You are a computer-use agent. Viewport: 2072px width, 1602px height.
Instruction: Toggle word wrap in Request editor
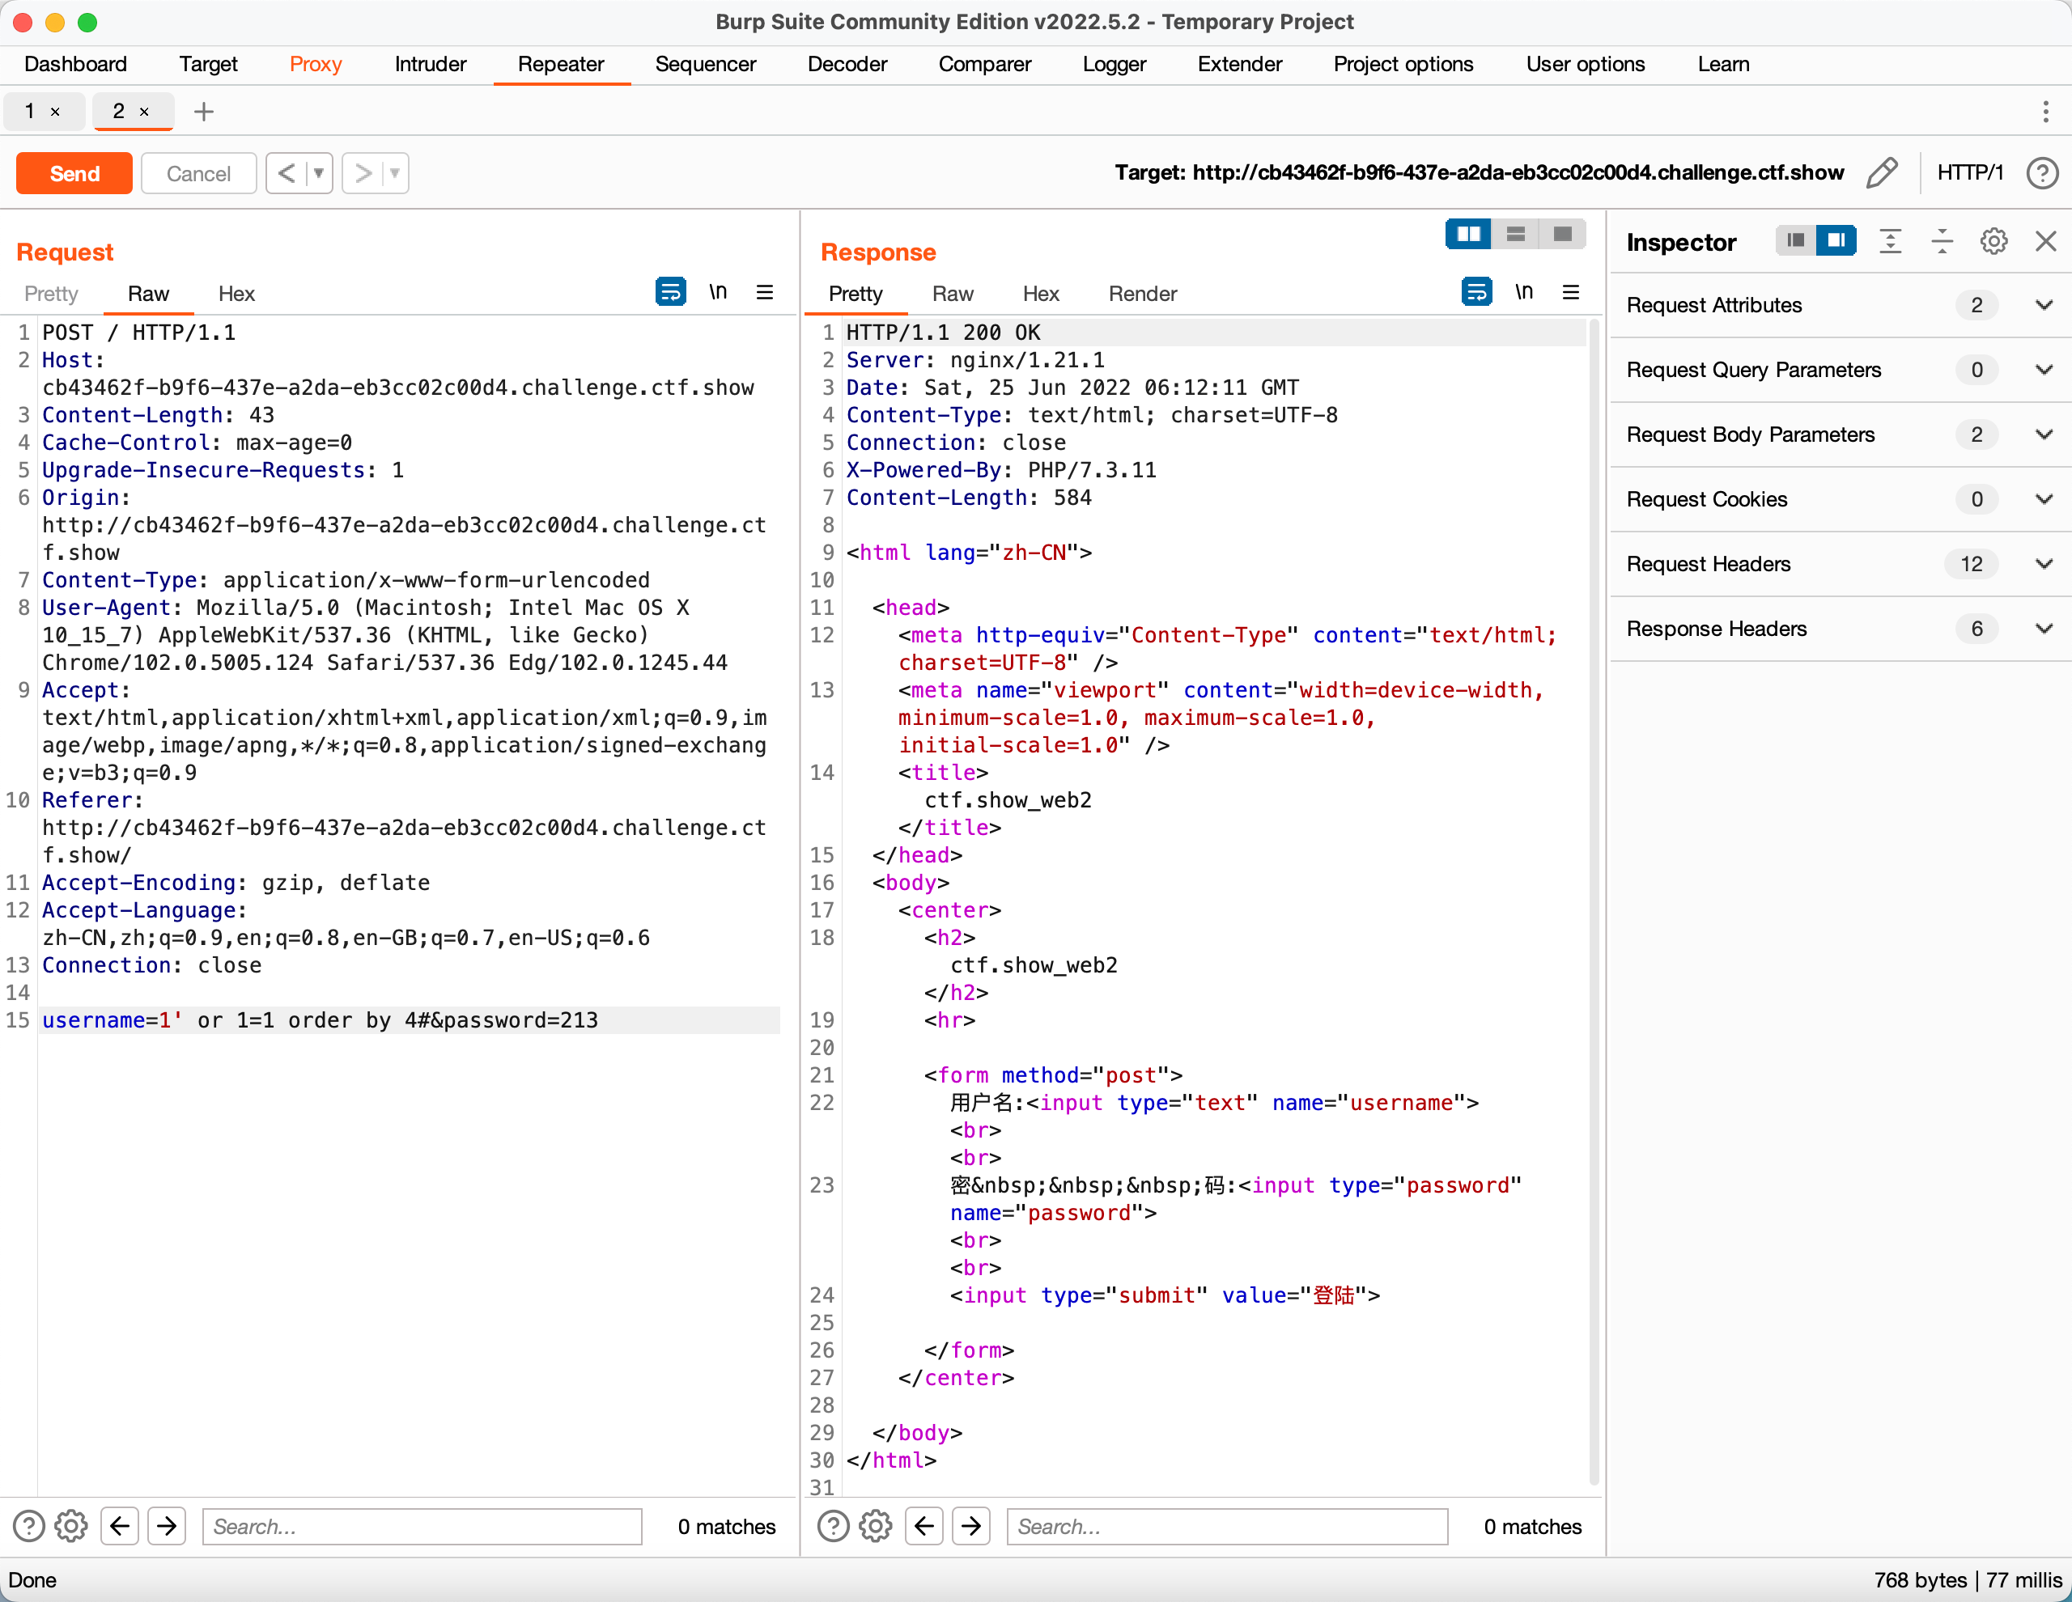(671, 292)
